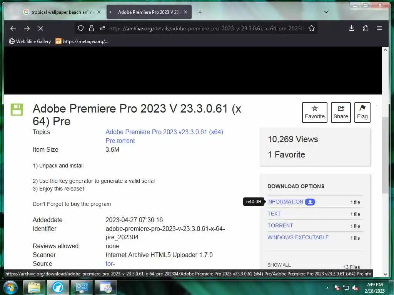The image size is (394, 295).
Task: Open the WINDOWS EXECUTABLE download option
Action: click(x=298, y=237)
